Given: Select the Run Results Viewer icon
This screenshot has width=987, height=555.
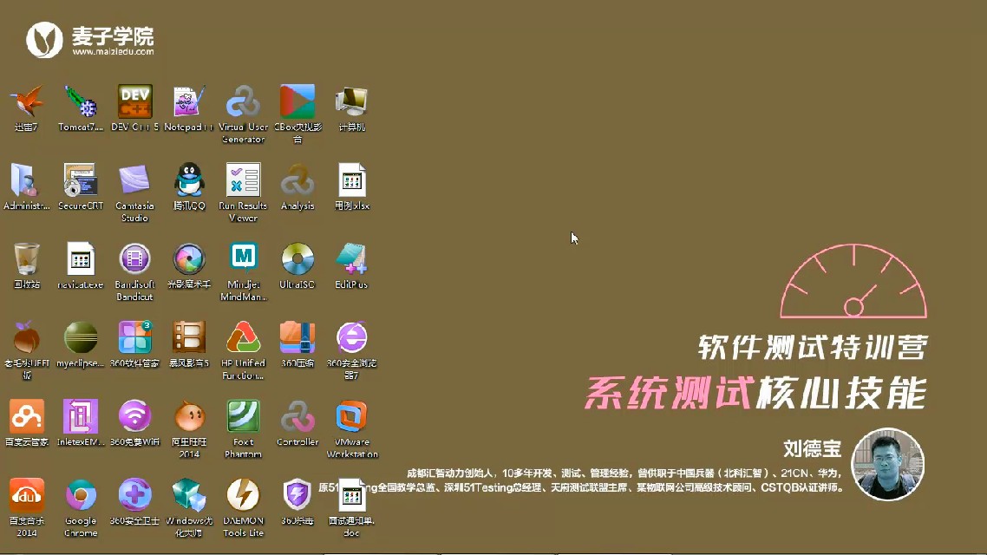Looking at the screenshot, I should tap(244, 181).
